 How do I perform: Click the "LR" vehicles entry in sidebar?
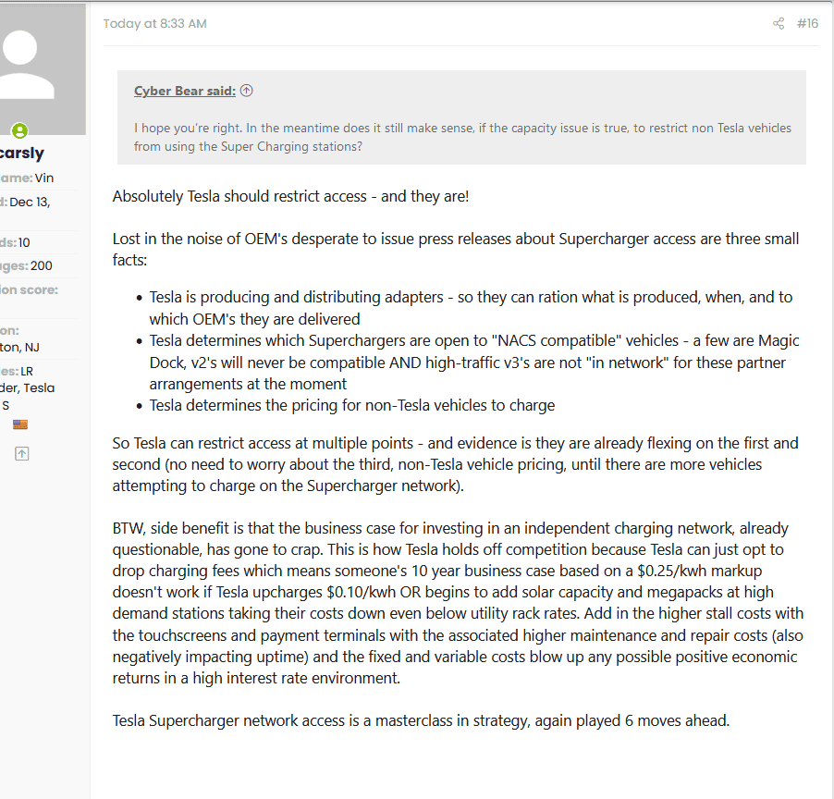(27, 372)
